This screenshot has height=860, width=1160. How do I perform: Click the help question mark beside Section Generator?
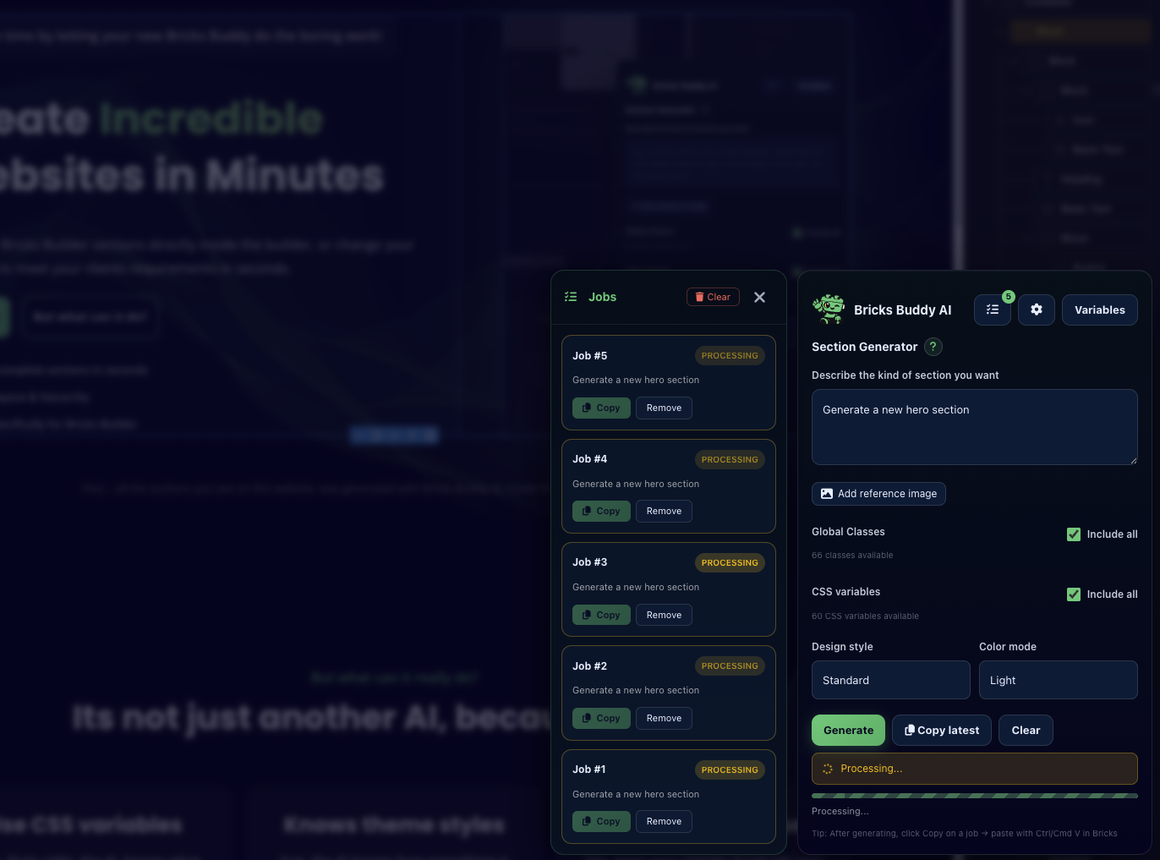(x=933, y=347)
